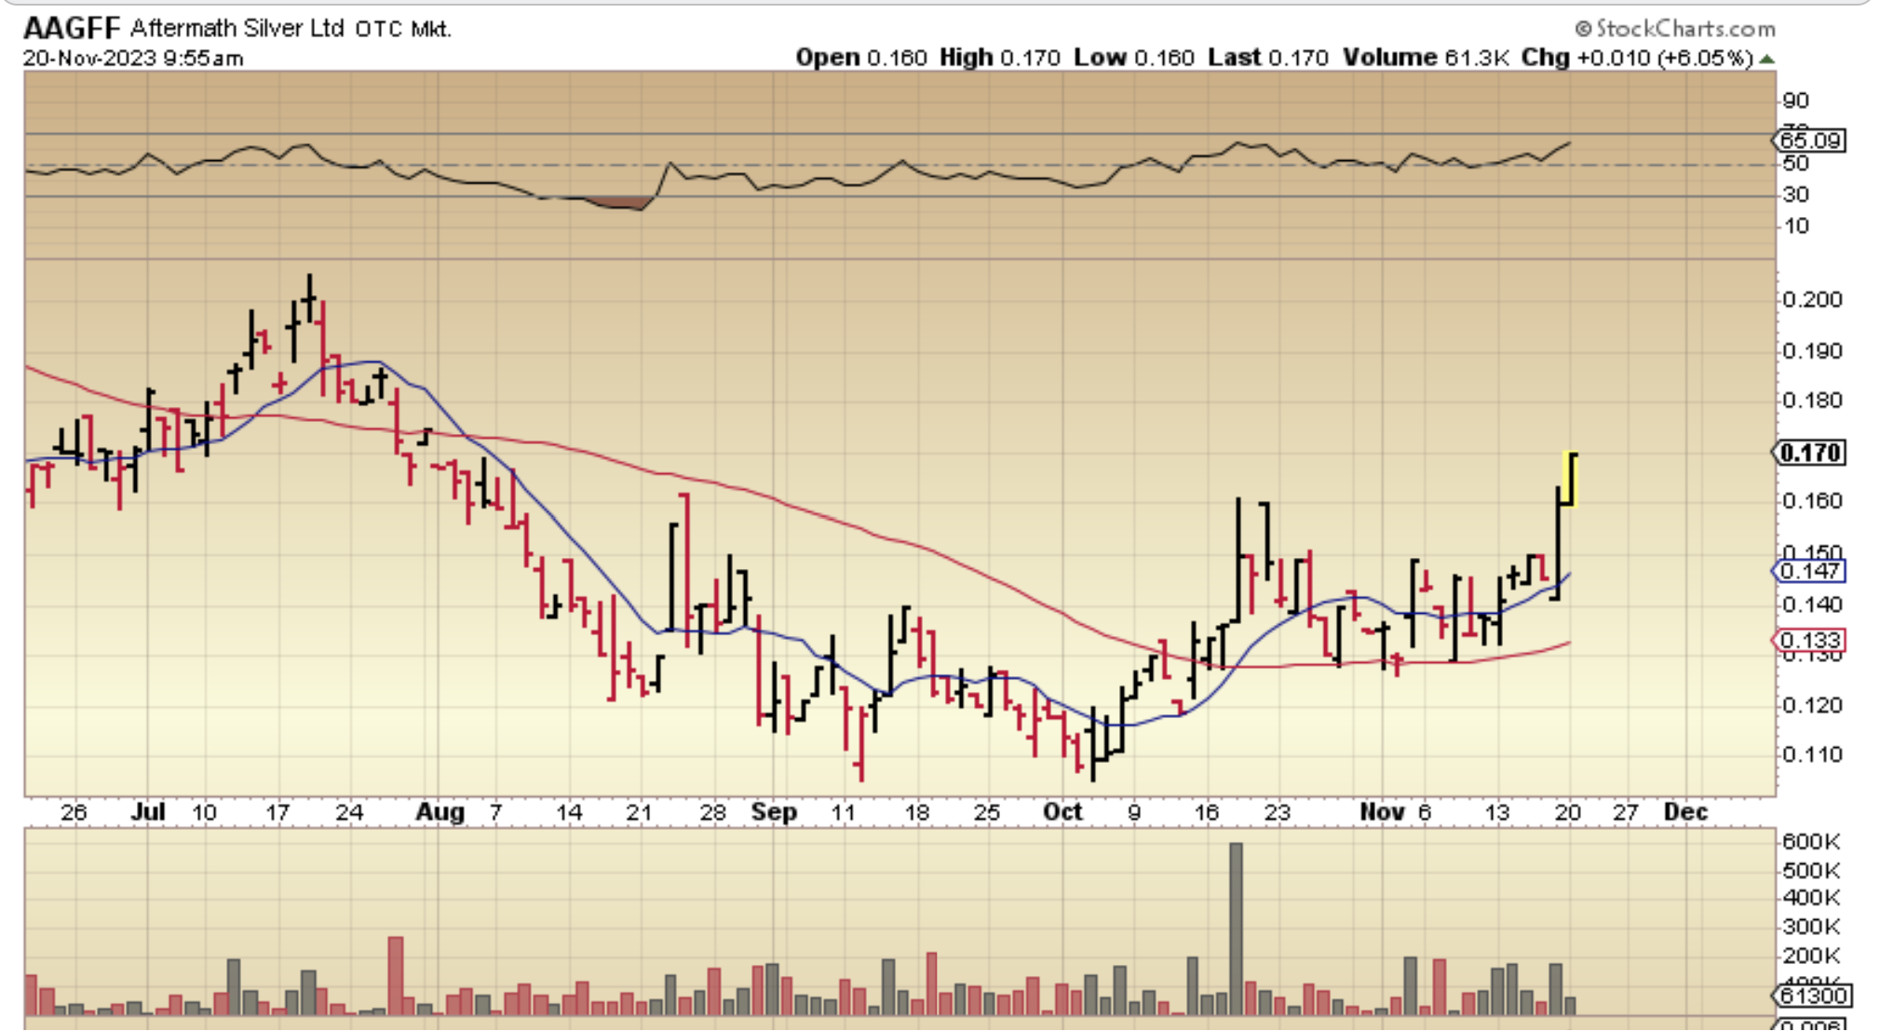Screen dimensions: 1880x1031
Task: Click the 20-Nov-2023 9:55am timestamp
Action: 133,59
